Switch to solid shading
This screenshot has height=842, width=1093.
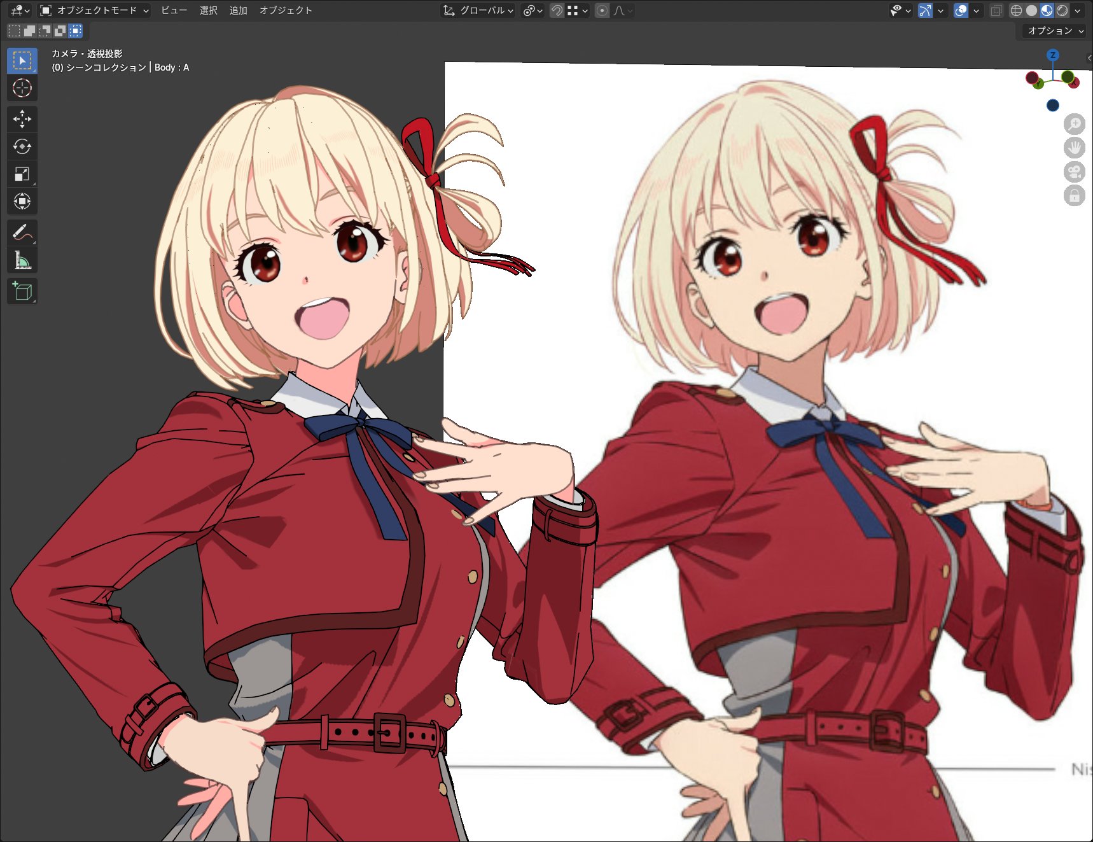(x=1031, y=10)
